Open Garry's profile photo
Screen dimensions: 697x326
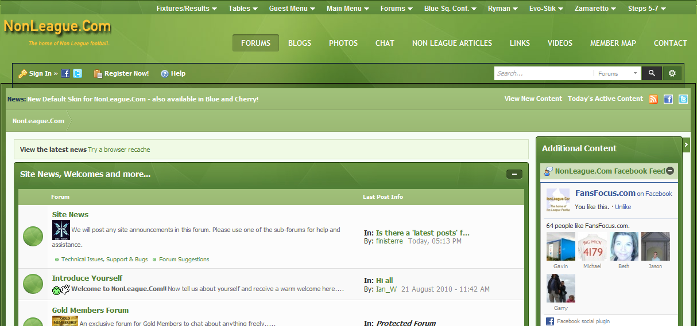(x=561, y=288)
